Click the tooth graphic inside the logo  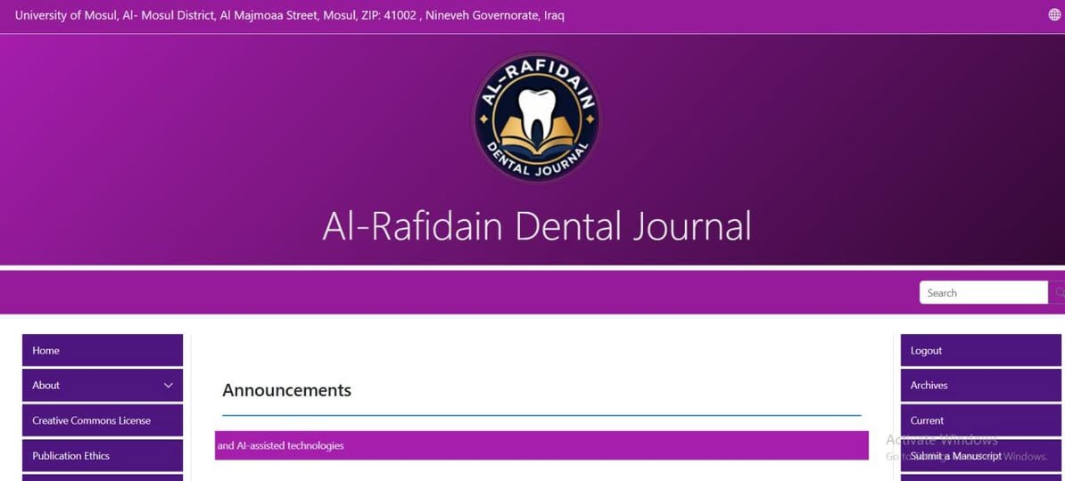tap(535, 111)
